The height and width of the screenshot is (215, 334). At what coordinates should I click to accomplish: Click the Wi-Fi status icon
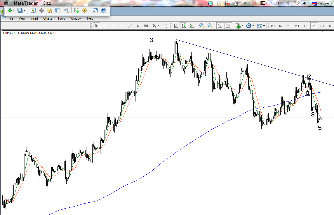tap(297, 3)
